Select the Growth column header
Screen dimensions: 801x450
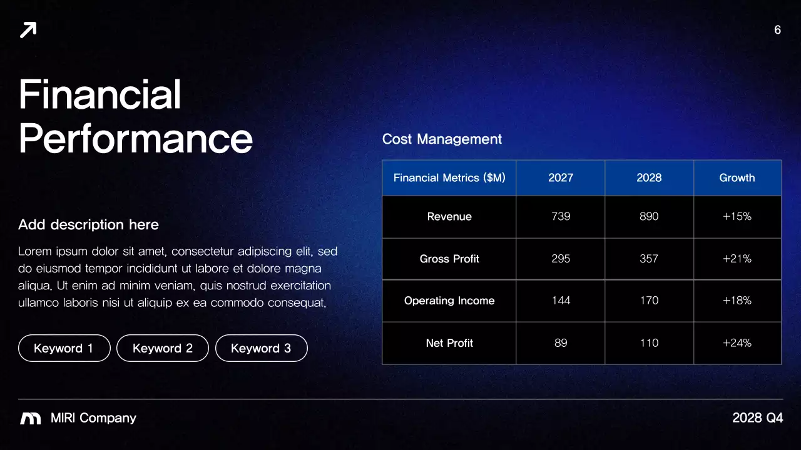click(737, 177)
